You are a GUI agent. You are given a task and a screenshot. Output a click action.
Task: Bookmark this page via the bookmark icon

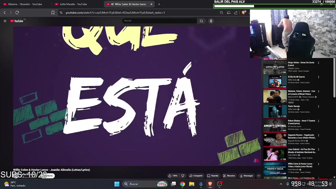(53, 13)
